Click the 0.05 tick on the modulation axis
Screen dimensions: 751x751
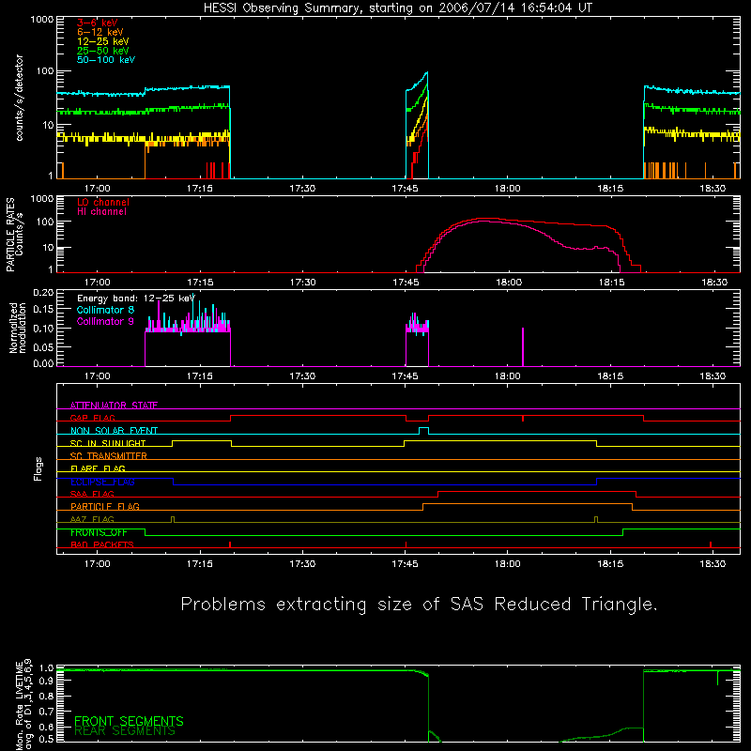[43, 346]
